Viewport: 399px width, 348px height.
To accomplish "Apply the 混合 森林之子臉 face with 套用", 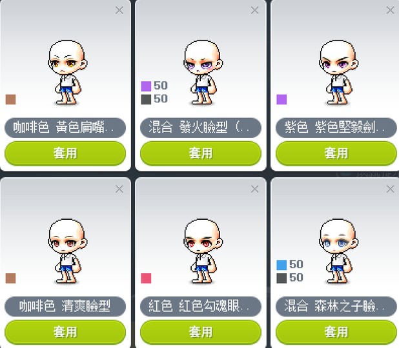I will [x=336, y=332].
